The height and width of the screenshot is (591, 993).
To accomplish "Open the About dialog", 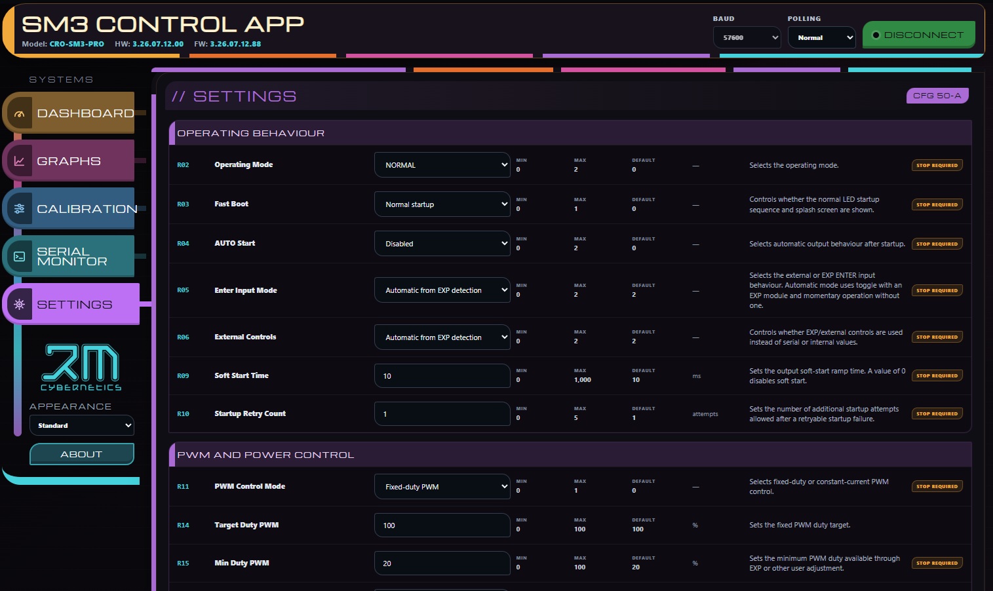I will coord(82,454).
